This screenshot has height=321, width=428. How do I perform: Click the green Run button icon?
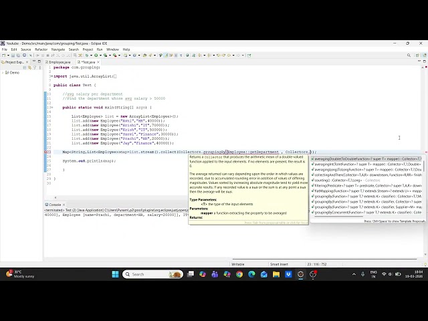[96, 56]
